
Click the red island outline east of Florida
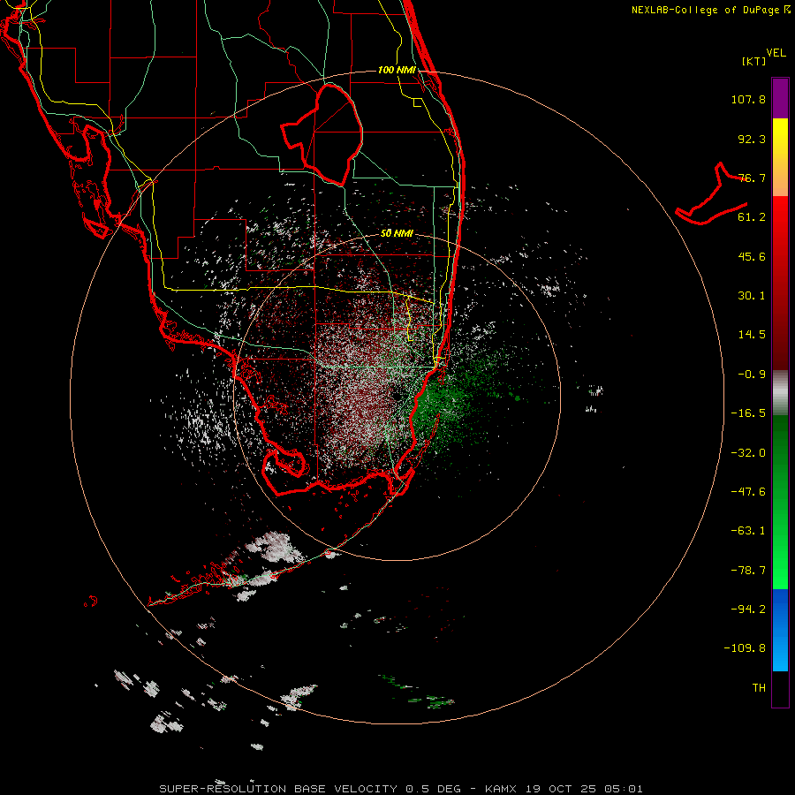[712, 194]
